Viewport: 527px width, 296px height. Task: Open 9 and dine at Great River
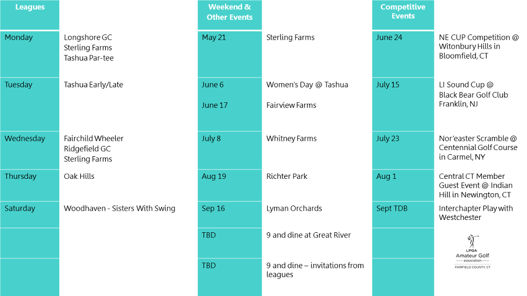coord(308,235)
